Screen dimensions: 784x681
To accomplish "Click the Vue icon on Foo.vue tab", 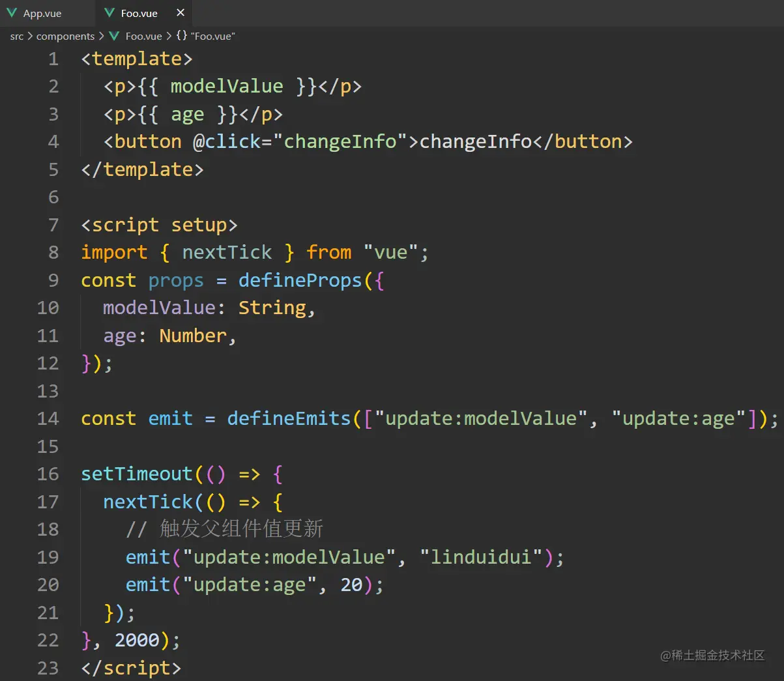I will coord(109,13).
